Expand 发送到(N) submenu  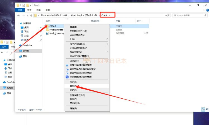pos(87,61)
